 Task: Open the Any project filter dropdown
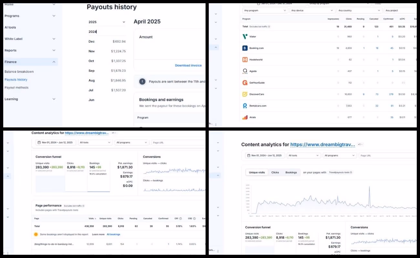point(400,11)
